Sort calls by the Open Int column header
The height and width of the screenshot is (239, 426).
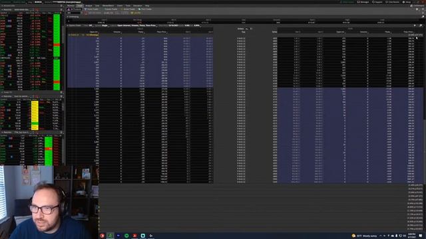(94, 32)
